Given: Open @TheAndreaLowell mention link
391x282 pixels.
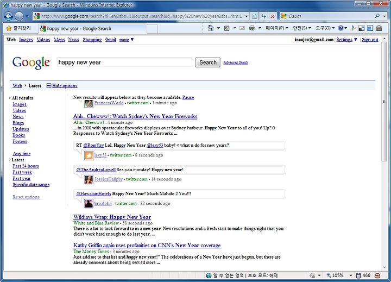Looking at the screenshot, I should point(96,170).
